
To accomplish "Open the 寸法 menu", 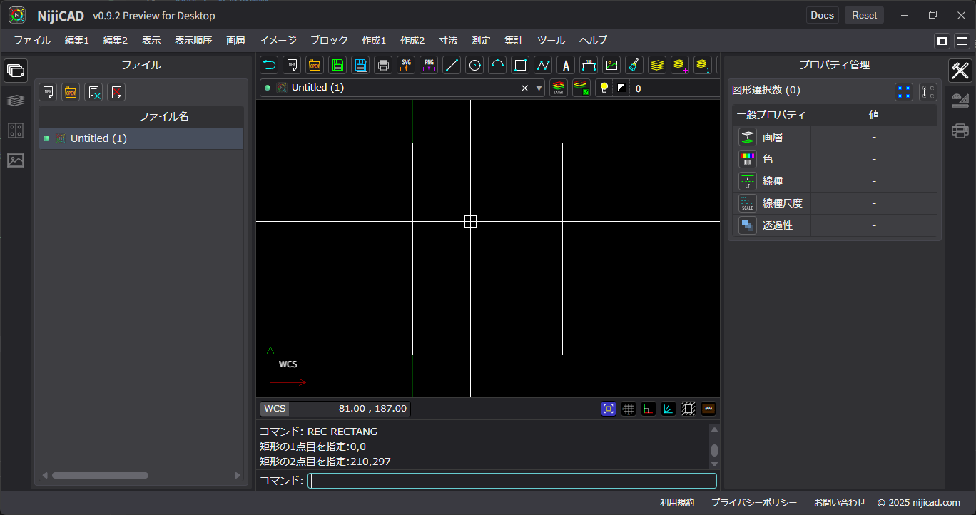I will pyautogui.click(x=448, y=40).
